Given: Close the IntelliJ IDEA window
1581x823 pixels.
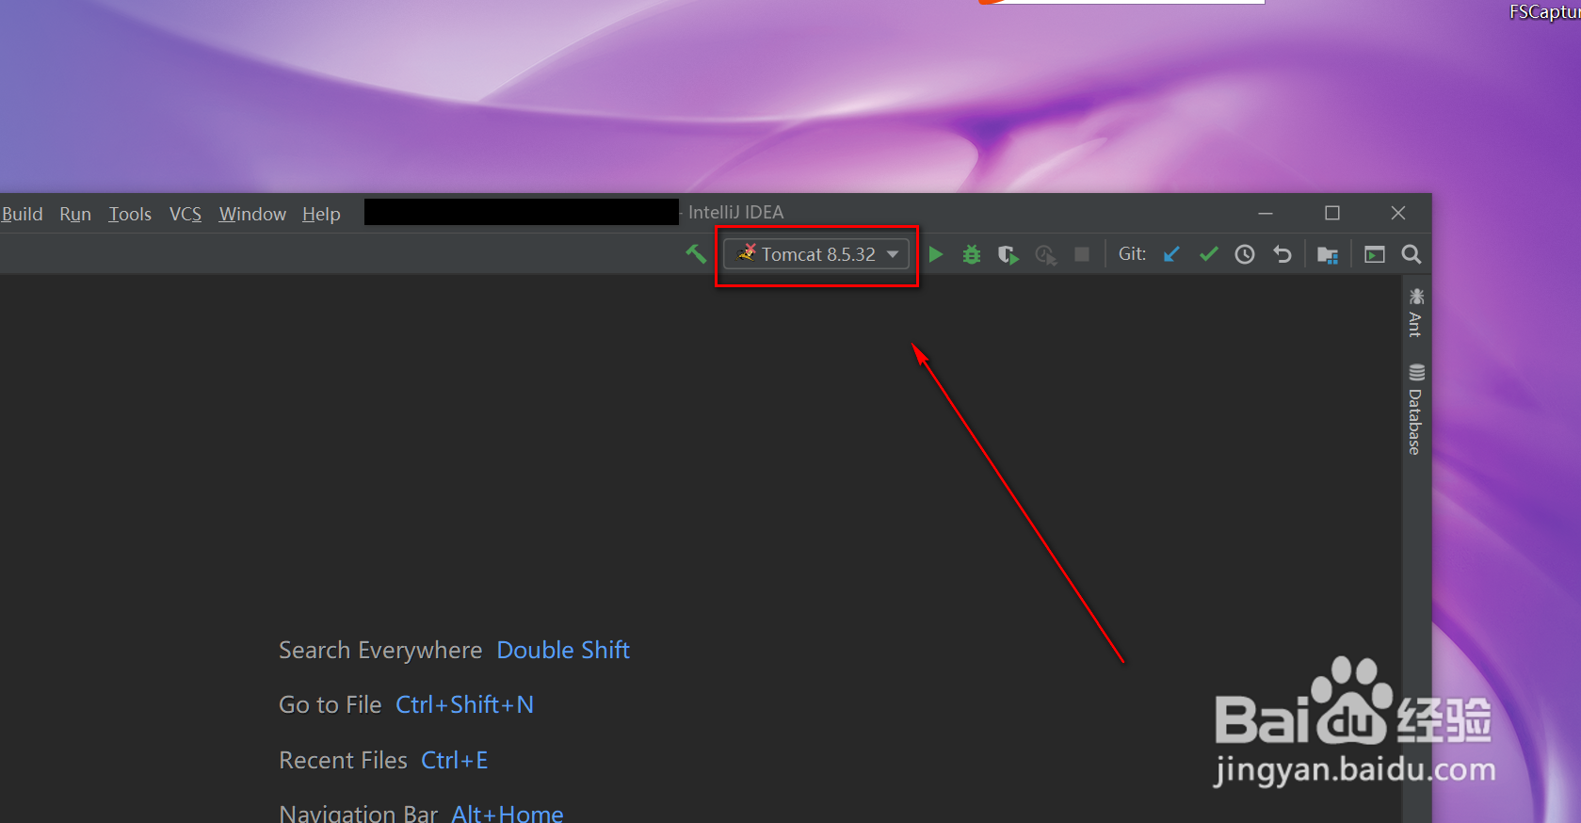Looking at the screenshot, I should pyautogui.click(x=1398, y=214).
